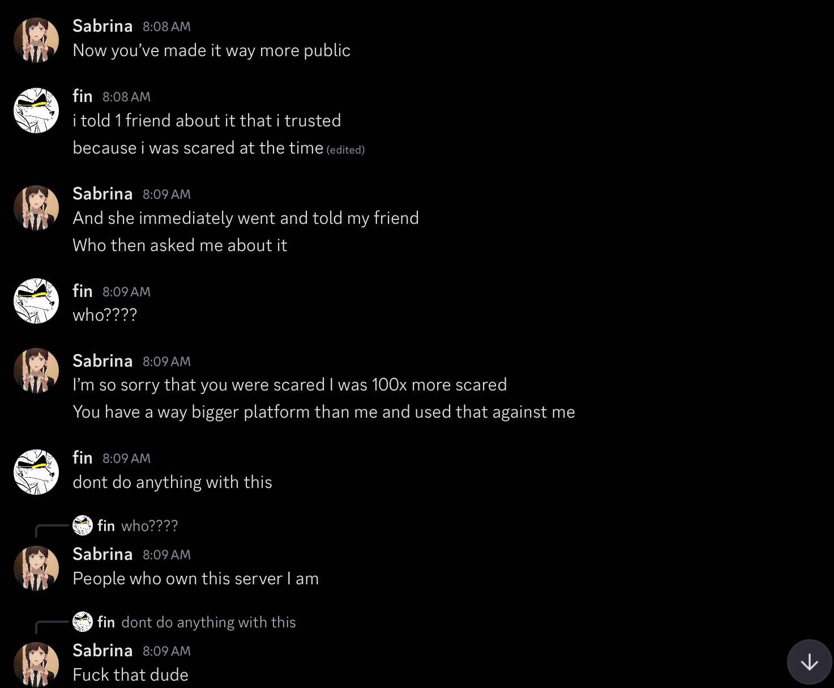
Task: Jump to replied message "who????" preview text
Action: (149, 526)
